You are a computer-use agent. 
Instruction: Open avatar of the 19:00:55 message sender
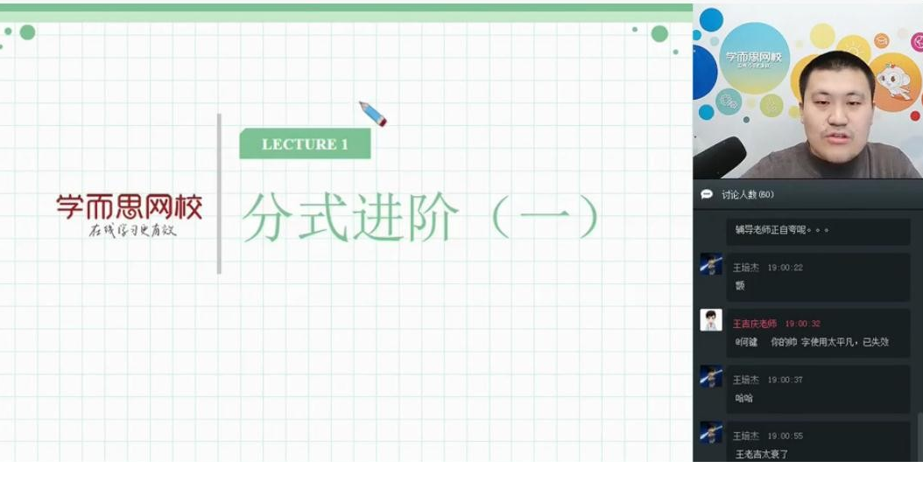tap(711, 433)
